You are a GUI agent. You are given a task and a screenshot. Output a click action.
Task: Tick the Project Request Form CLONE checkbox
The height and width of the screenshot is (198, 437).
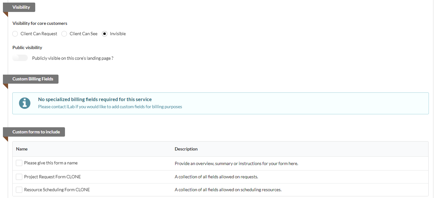19,177
